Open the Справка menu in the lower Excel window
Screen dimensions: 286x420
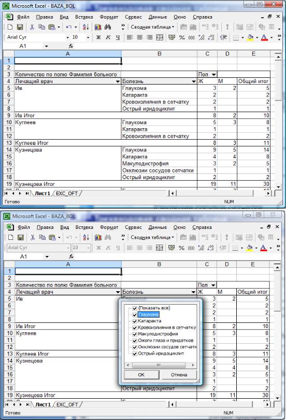click(202, 227)
